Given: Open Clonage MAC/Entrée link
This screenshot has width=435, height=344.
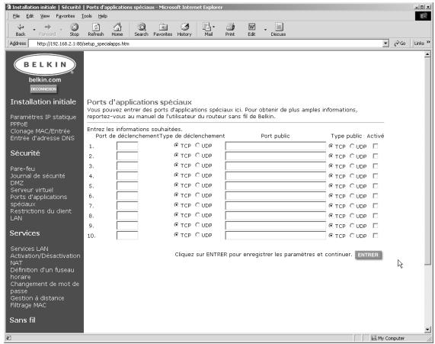Looking at the screenshot, I should (40, 131).
